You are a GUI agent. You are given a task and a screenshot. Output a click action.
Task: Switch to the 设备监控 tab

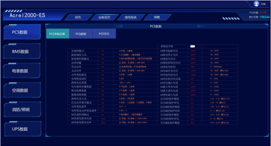tap(105, 17)
